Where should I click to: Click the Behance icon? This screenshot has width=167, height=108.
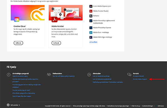pos(91,16)
